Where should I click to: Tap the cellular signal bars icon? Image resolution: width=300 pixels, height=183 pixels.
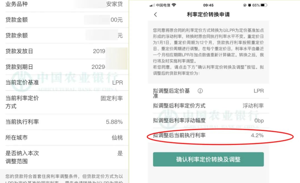152,5
